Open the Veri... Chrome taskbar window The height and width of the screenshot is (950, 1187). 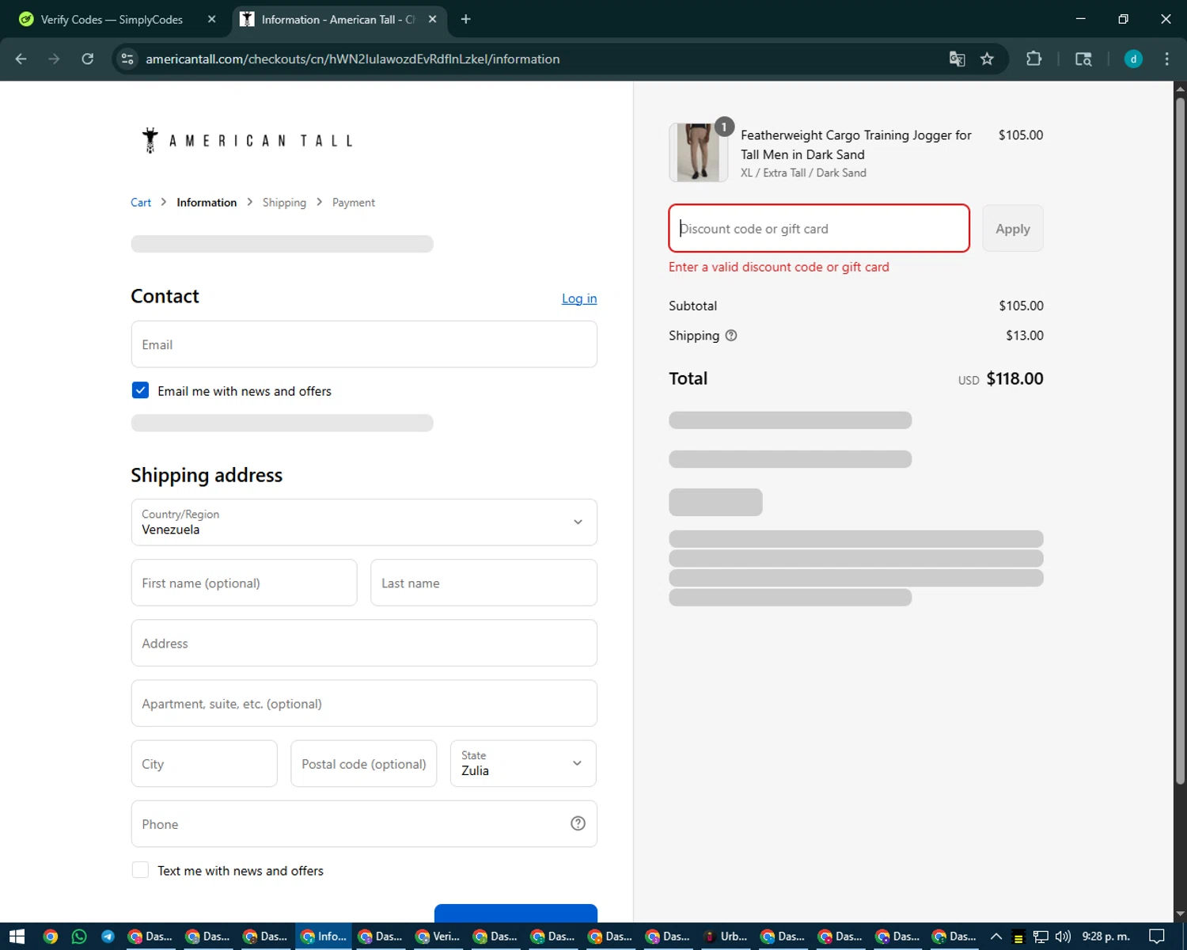tap(439, 937)
